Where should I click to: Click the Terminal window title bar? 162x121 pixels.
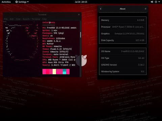pos(42,14)
